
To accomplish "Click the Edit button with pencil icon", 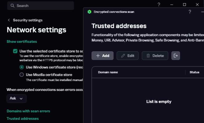I will pyautogui.click(x=127, y=56).
